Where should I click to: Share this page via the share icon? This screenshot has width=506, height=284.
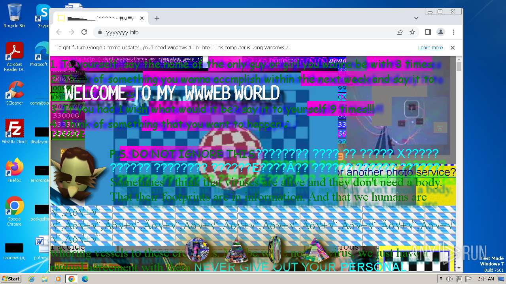[400, 32]
